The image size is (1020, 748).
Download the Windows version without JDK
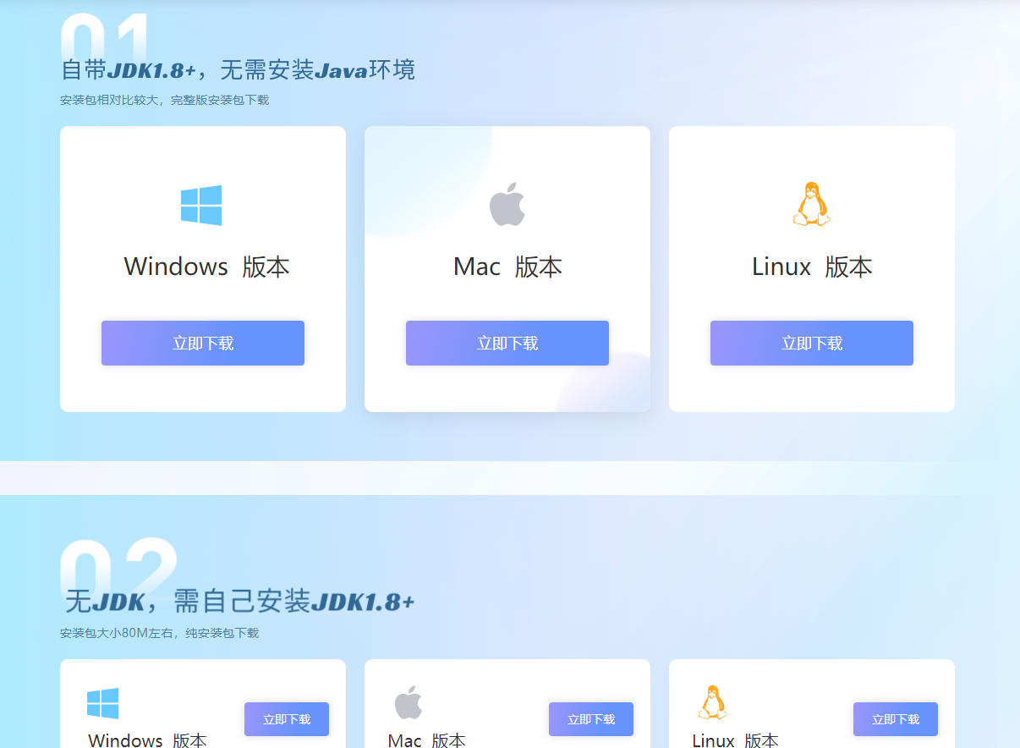[287, 719]
